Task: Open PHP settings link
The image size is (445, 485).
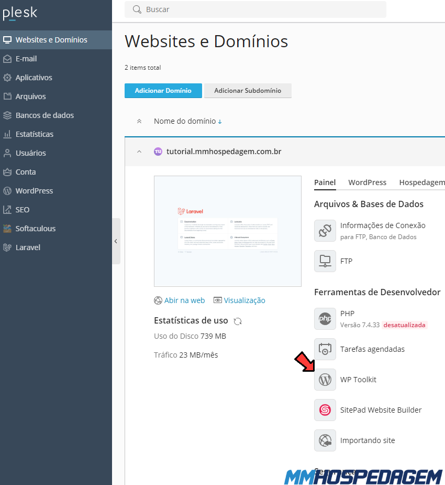Action: click(x=348, y=314)
